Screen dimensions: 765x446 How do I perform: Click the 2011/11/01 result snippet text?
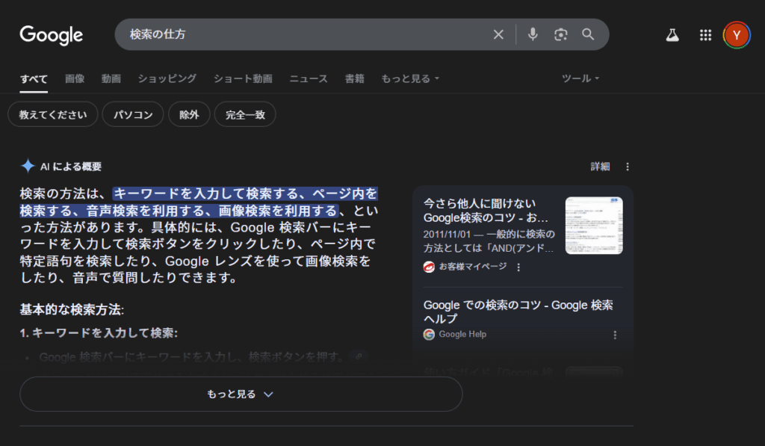(x=489, y=241)
